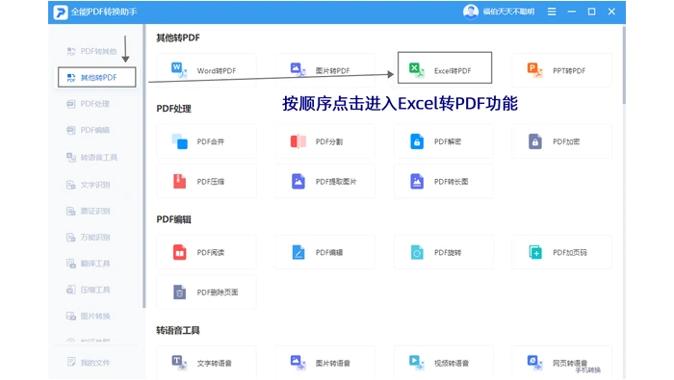Open the 图片转PDF tool
Screen dimensions: 674x380
tap(325, 70)
